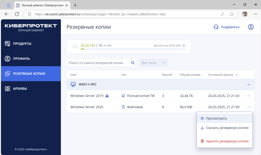Screen dimensions: 261x155
Task: Click the Имя column header
Action: 73,75
